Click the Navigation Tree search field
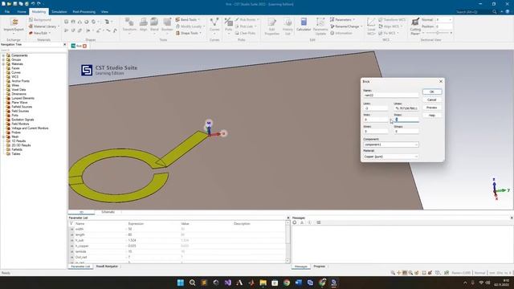Screen dimensions: 514x289 coord(33,50)
